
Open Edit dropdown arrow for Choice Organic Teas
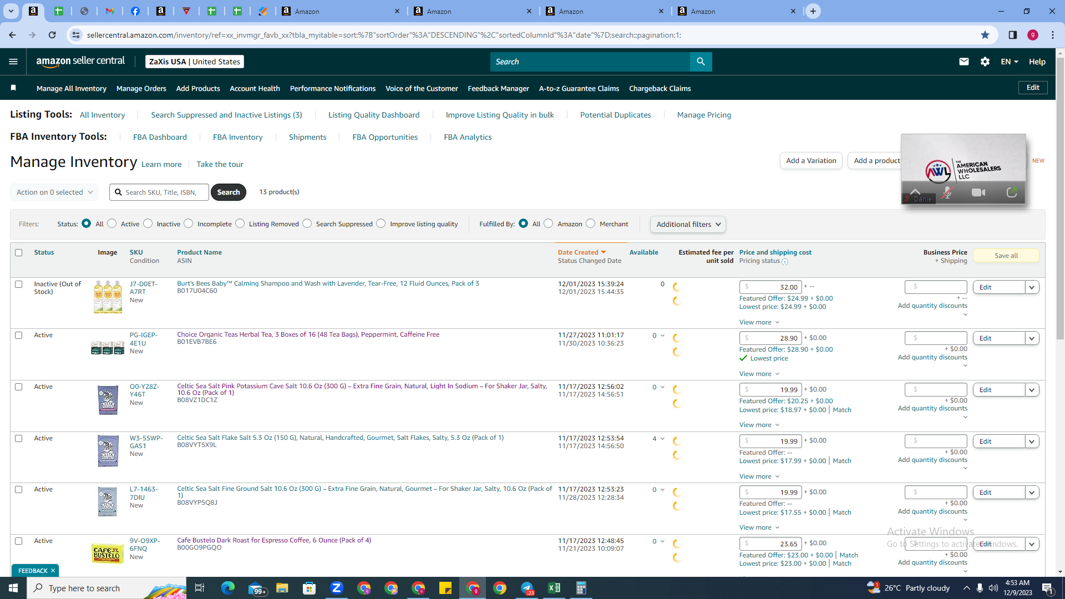coord(1032,338)
